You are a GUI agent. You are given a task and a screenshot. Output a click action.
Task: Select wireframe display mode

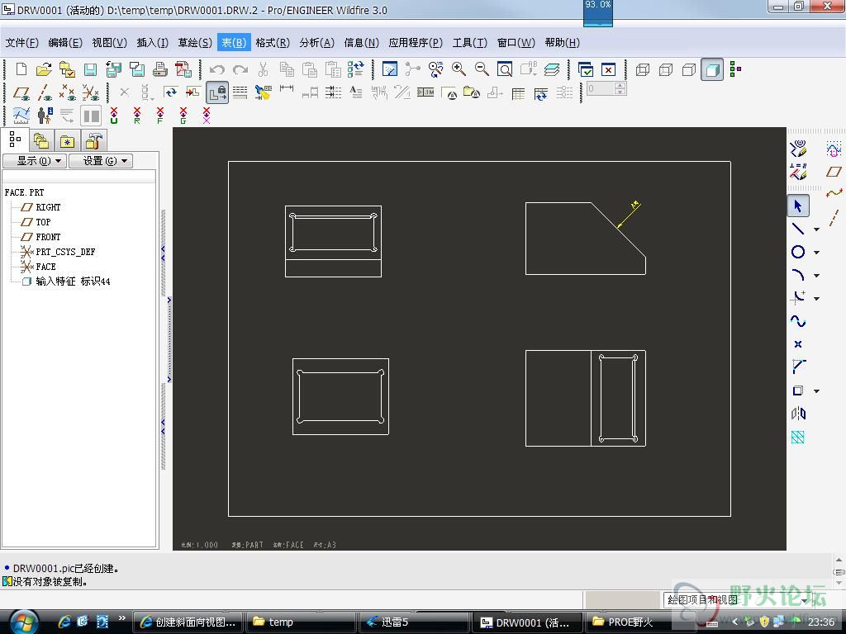click(642, 69)
